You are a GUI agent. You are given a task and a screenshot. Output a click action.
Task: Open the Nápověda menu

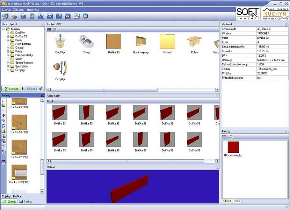33,10
